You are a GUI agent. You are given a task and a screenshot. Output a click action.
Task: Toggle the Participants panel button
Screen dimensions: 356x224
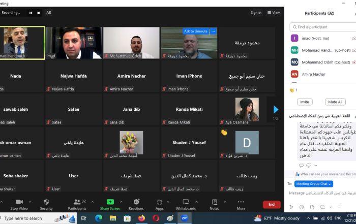77,202
